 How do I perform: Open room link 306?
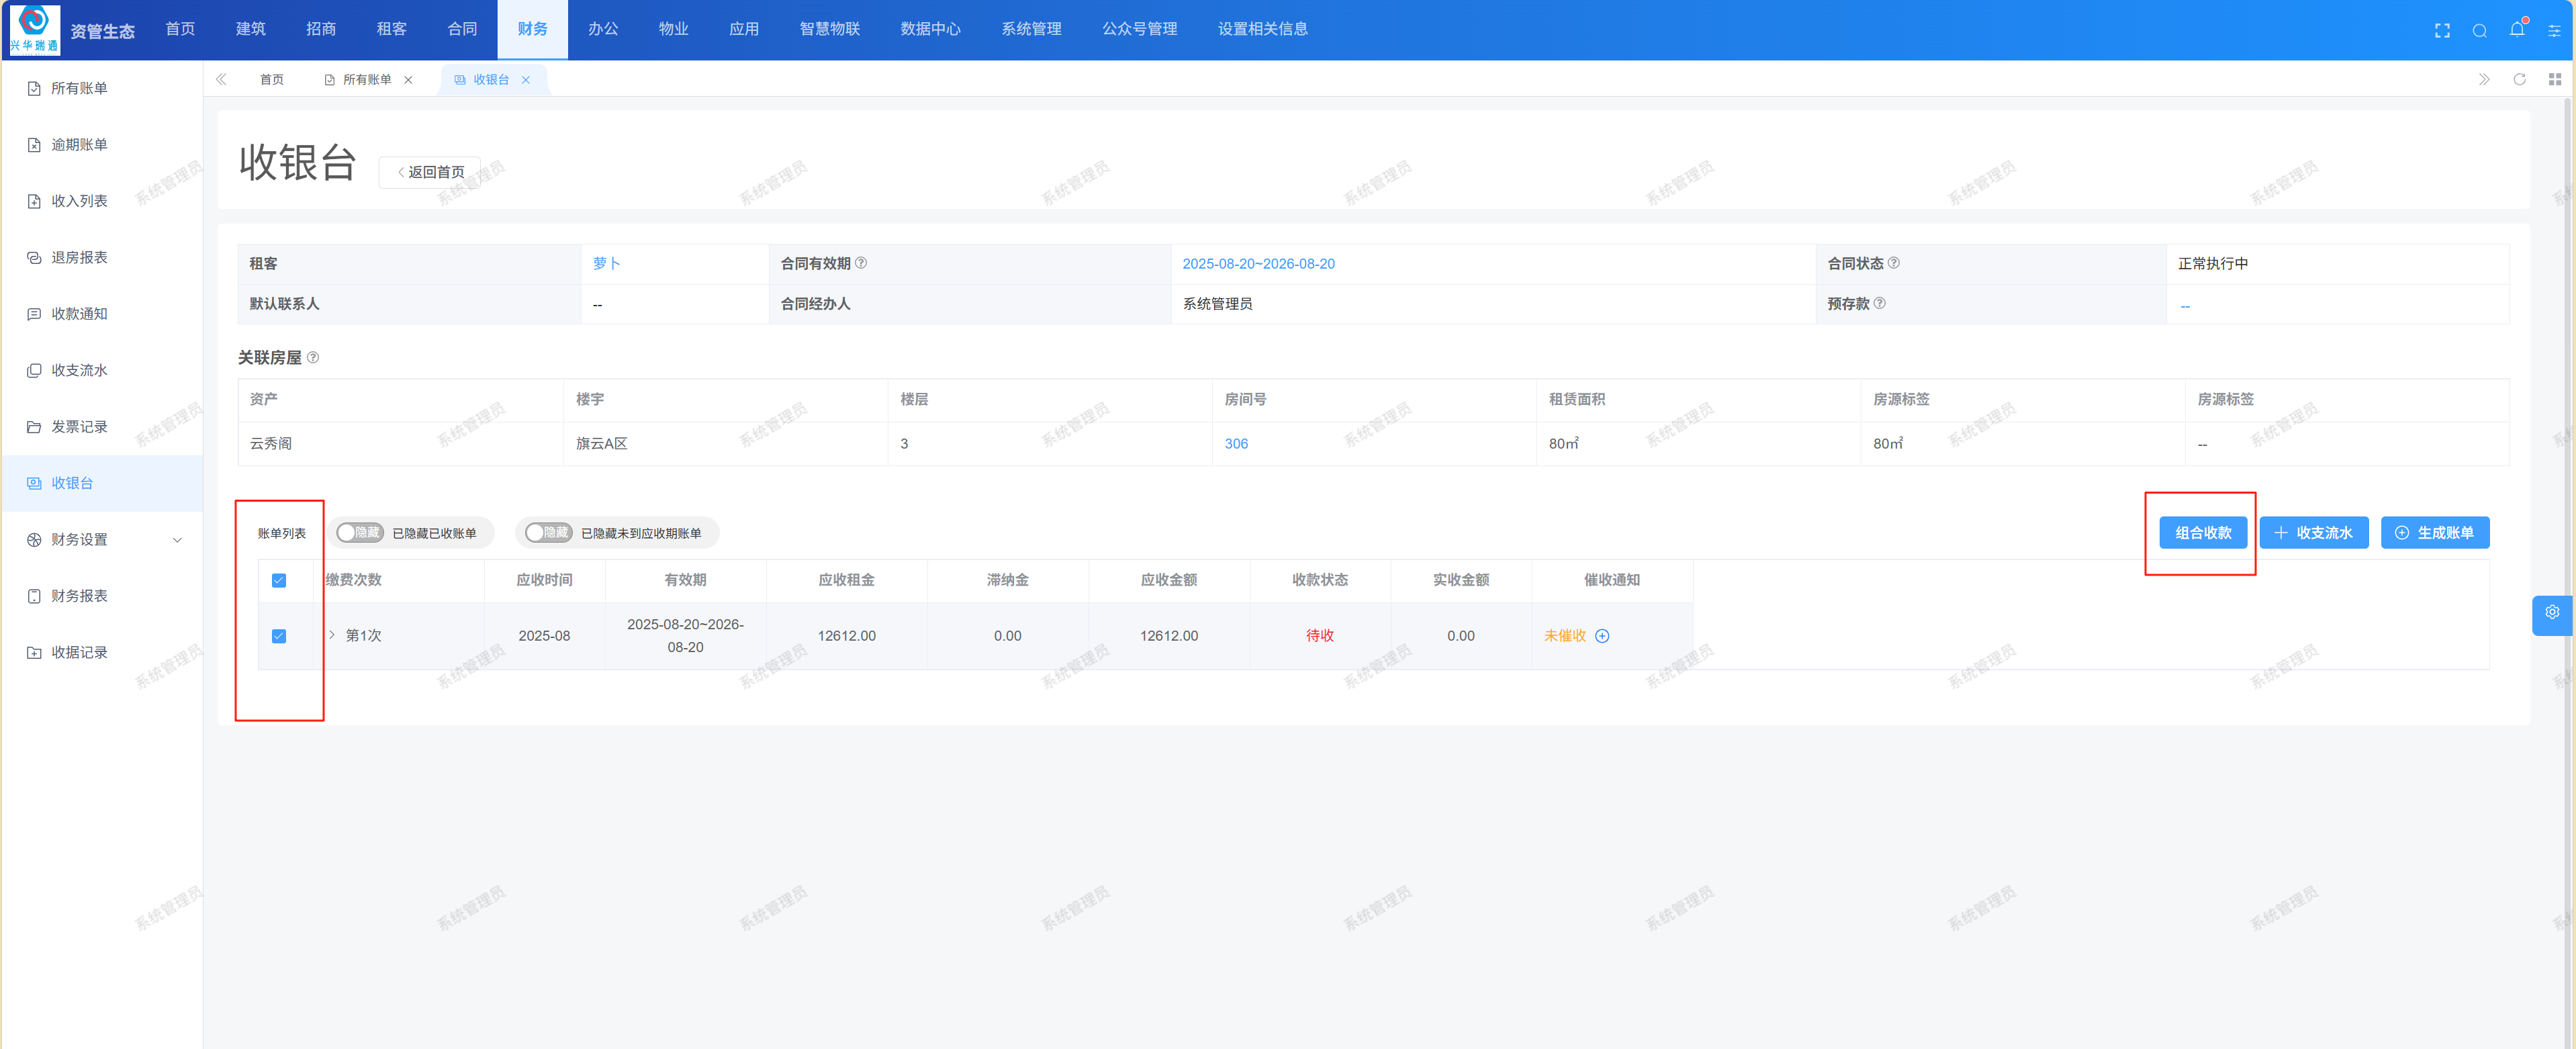point(1236,443)
